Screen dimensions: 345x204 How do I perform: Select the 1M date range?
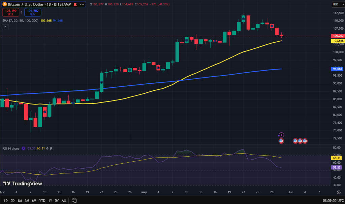(x=20, y=201)
